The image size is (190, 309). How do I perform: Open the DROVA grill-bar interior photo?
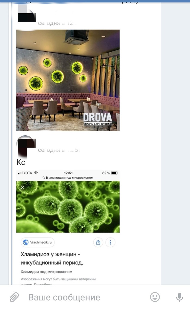[x=68, y=80]
